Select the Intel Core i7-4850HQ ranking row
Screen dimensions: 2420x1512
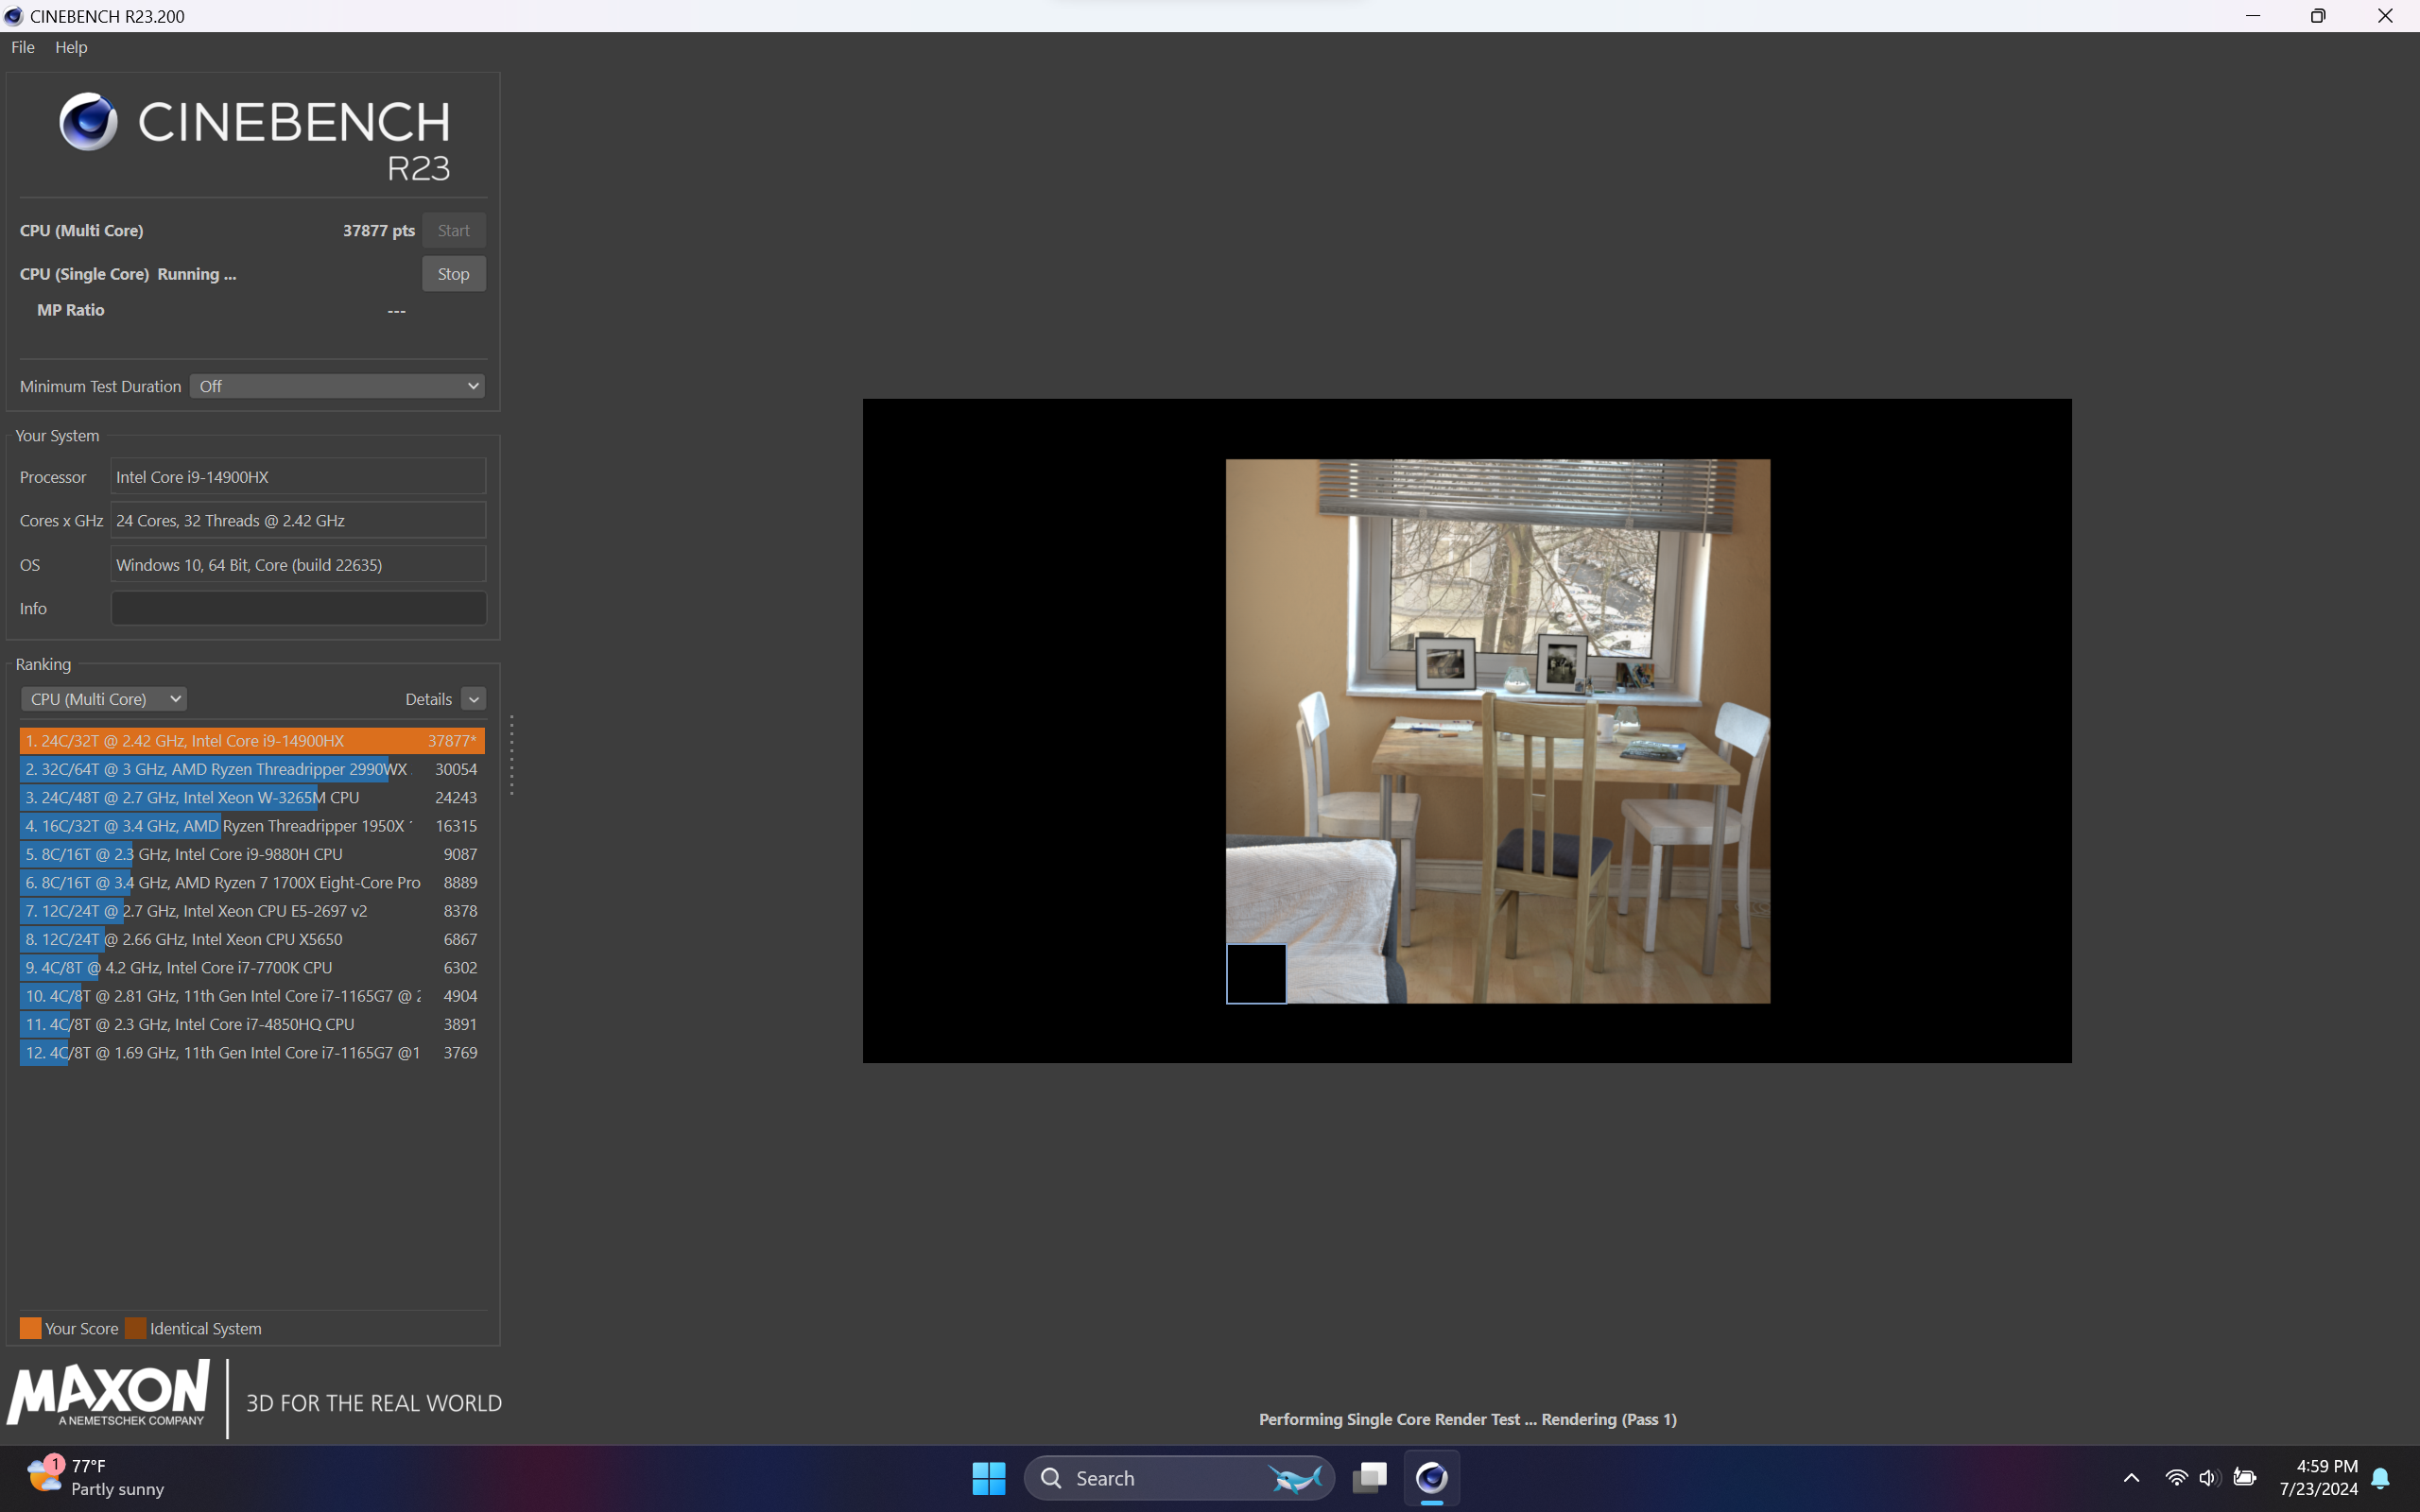[252, 1024]
